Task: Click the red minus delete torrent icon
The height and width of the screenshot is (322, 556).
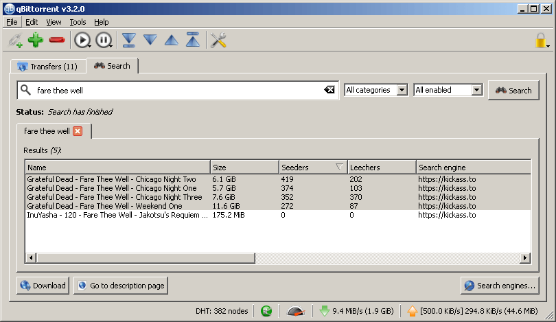Action: 57,40
